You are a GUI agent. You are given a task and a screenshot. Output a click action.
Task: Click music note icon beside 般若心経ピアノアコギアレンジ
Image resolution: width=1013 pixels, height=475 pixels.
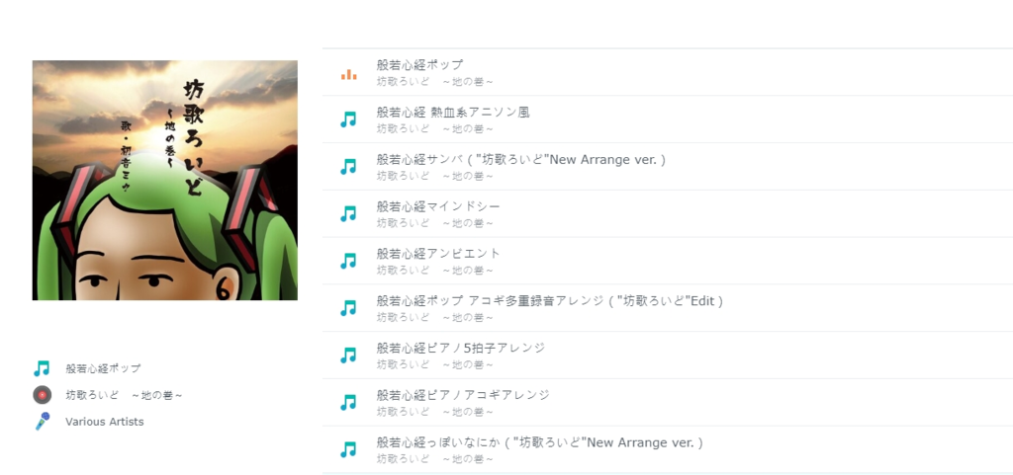coord(348,402)
